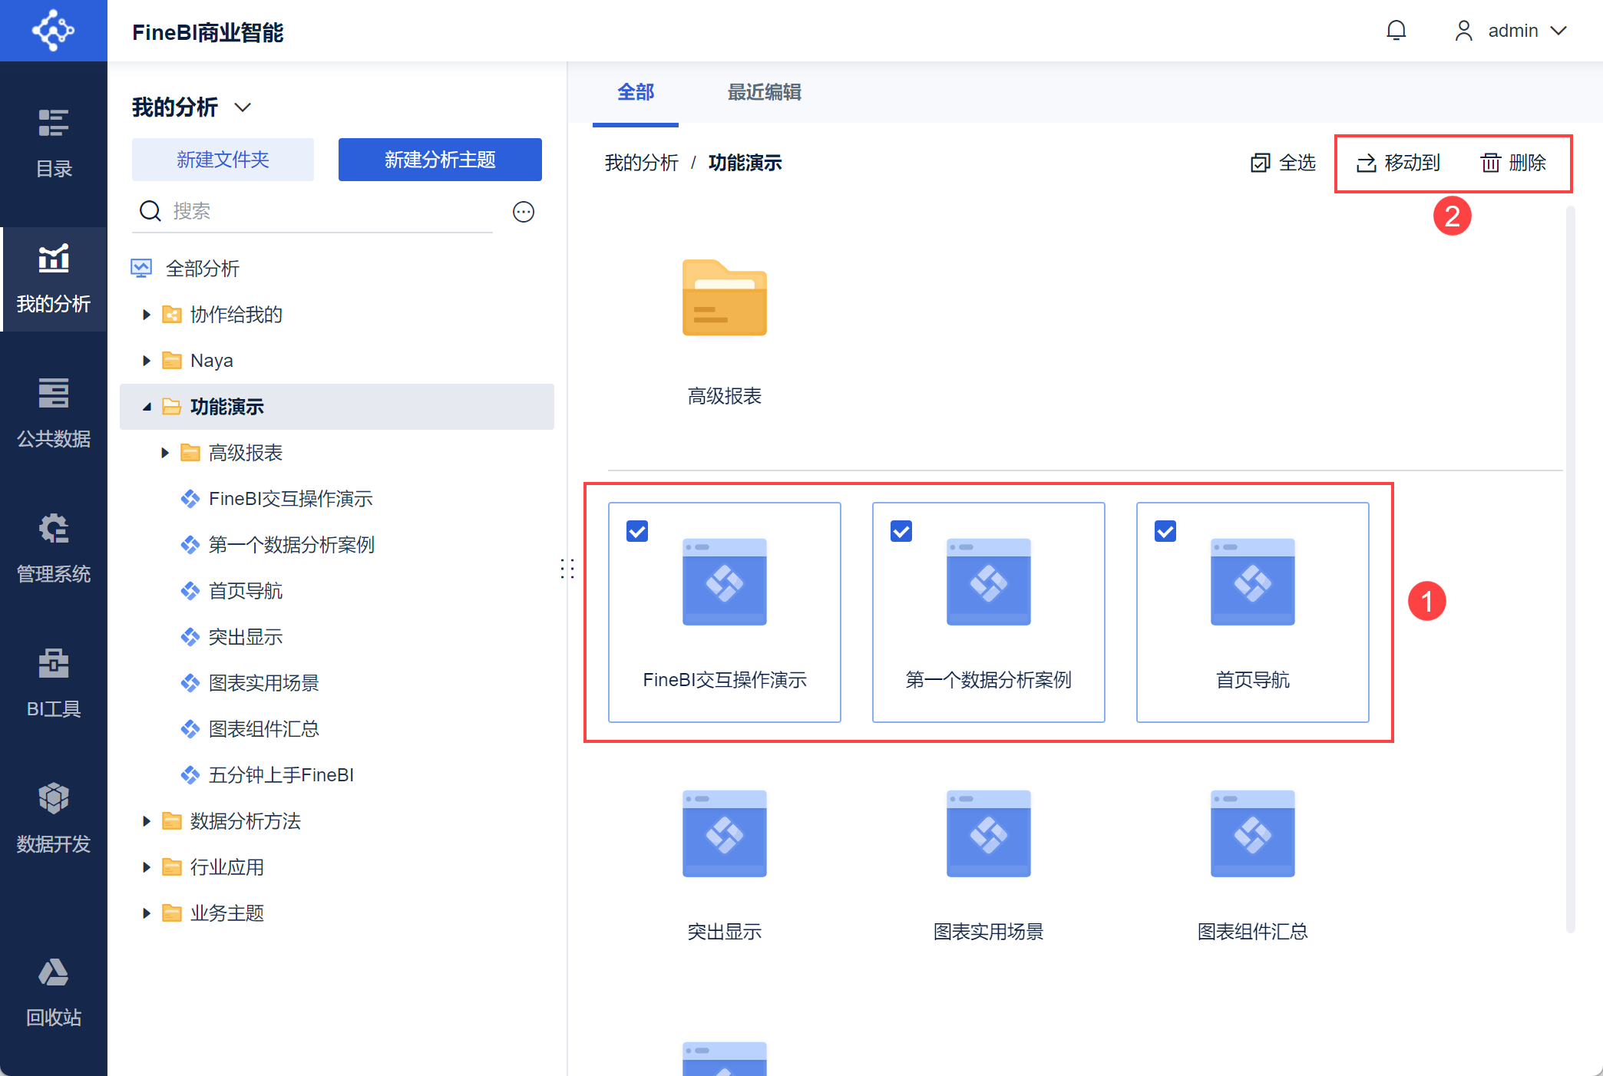The height and width of the screenshot is (1076, 1603).
Task: Click the 五分钟上手FineBI tree item icon
Action: [190, 775]
